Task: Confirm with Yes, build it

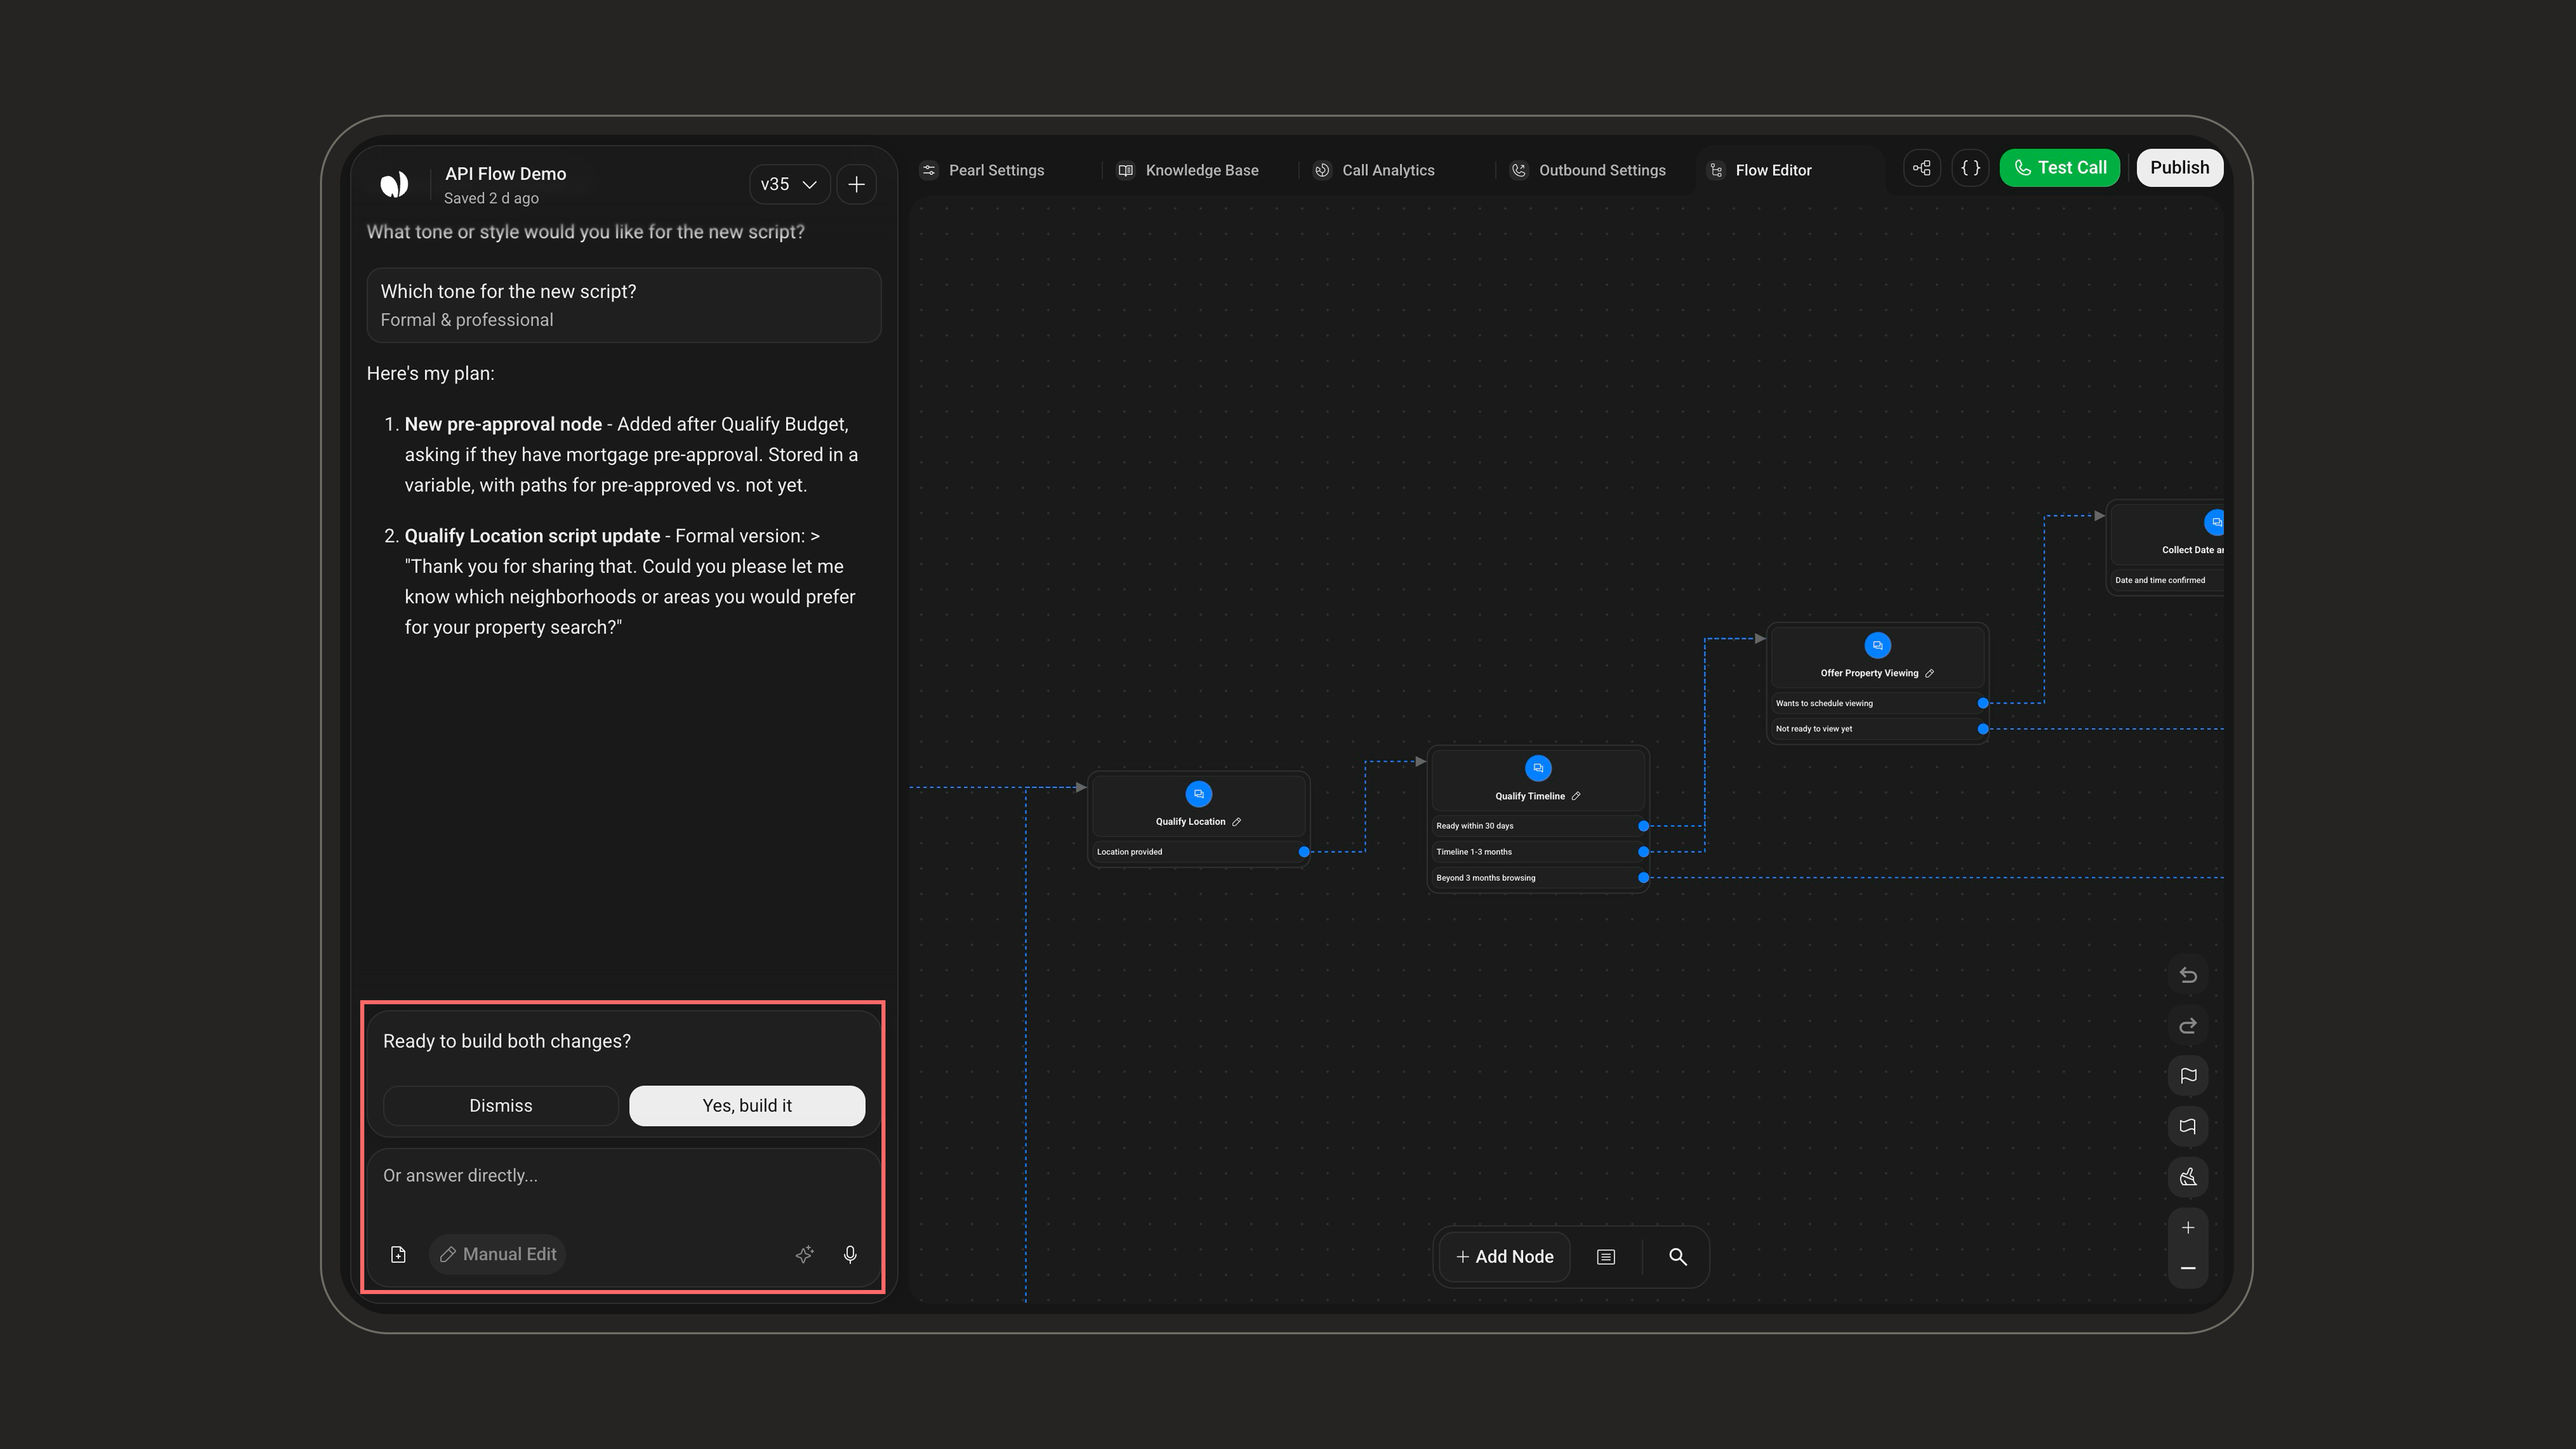Action: (747, 1106)
